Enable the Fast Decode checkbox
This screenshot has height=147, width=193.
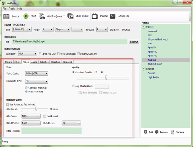click(x=44, y=116)
